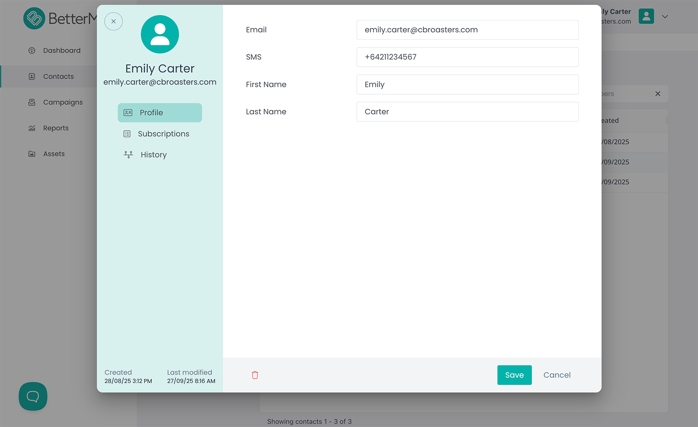Select the Profile tab

coord(160,113)
